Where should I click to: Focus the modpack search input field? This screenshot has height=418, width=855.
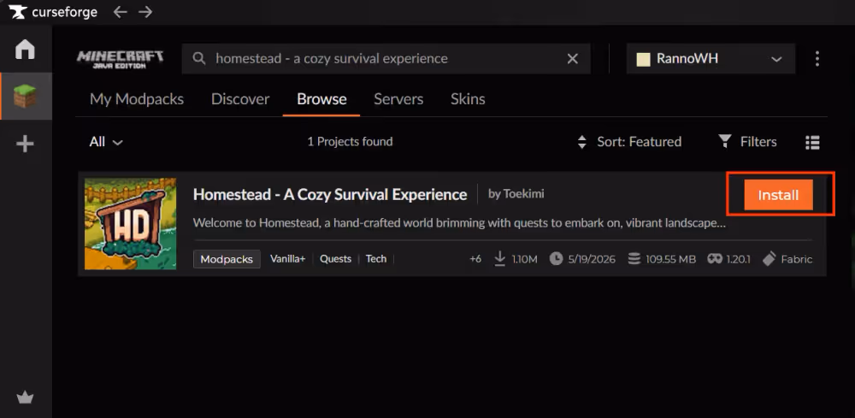tap(386, 59)
